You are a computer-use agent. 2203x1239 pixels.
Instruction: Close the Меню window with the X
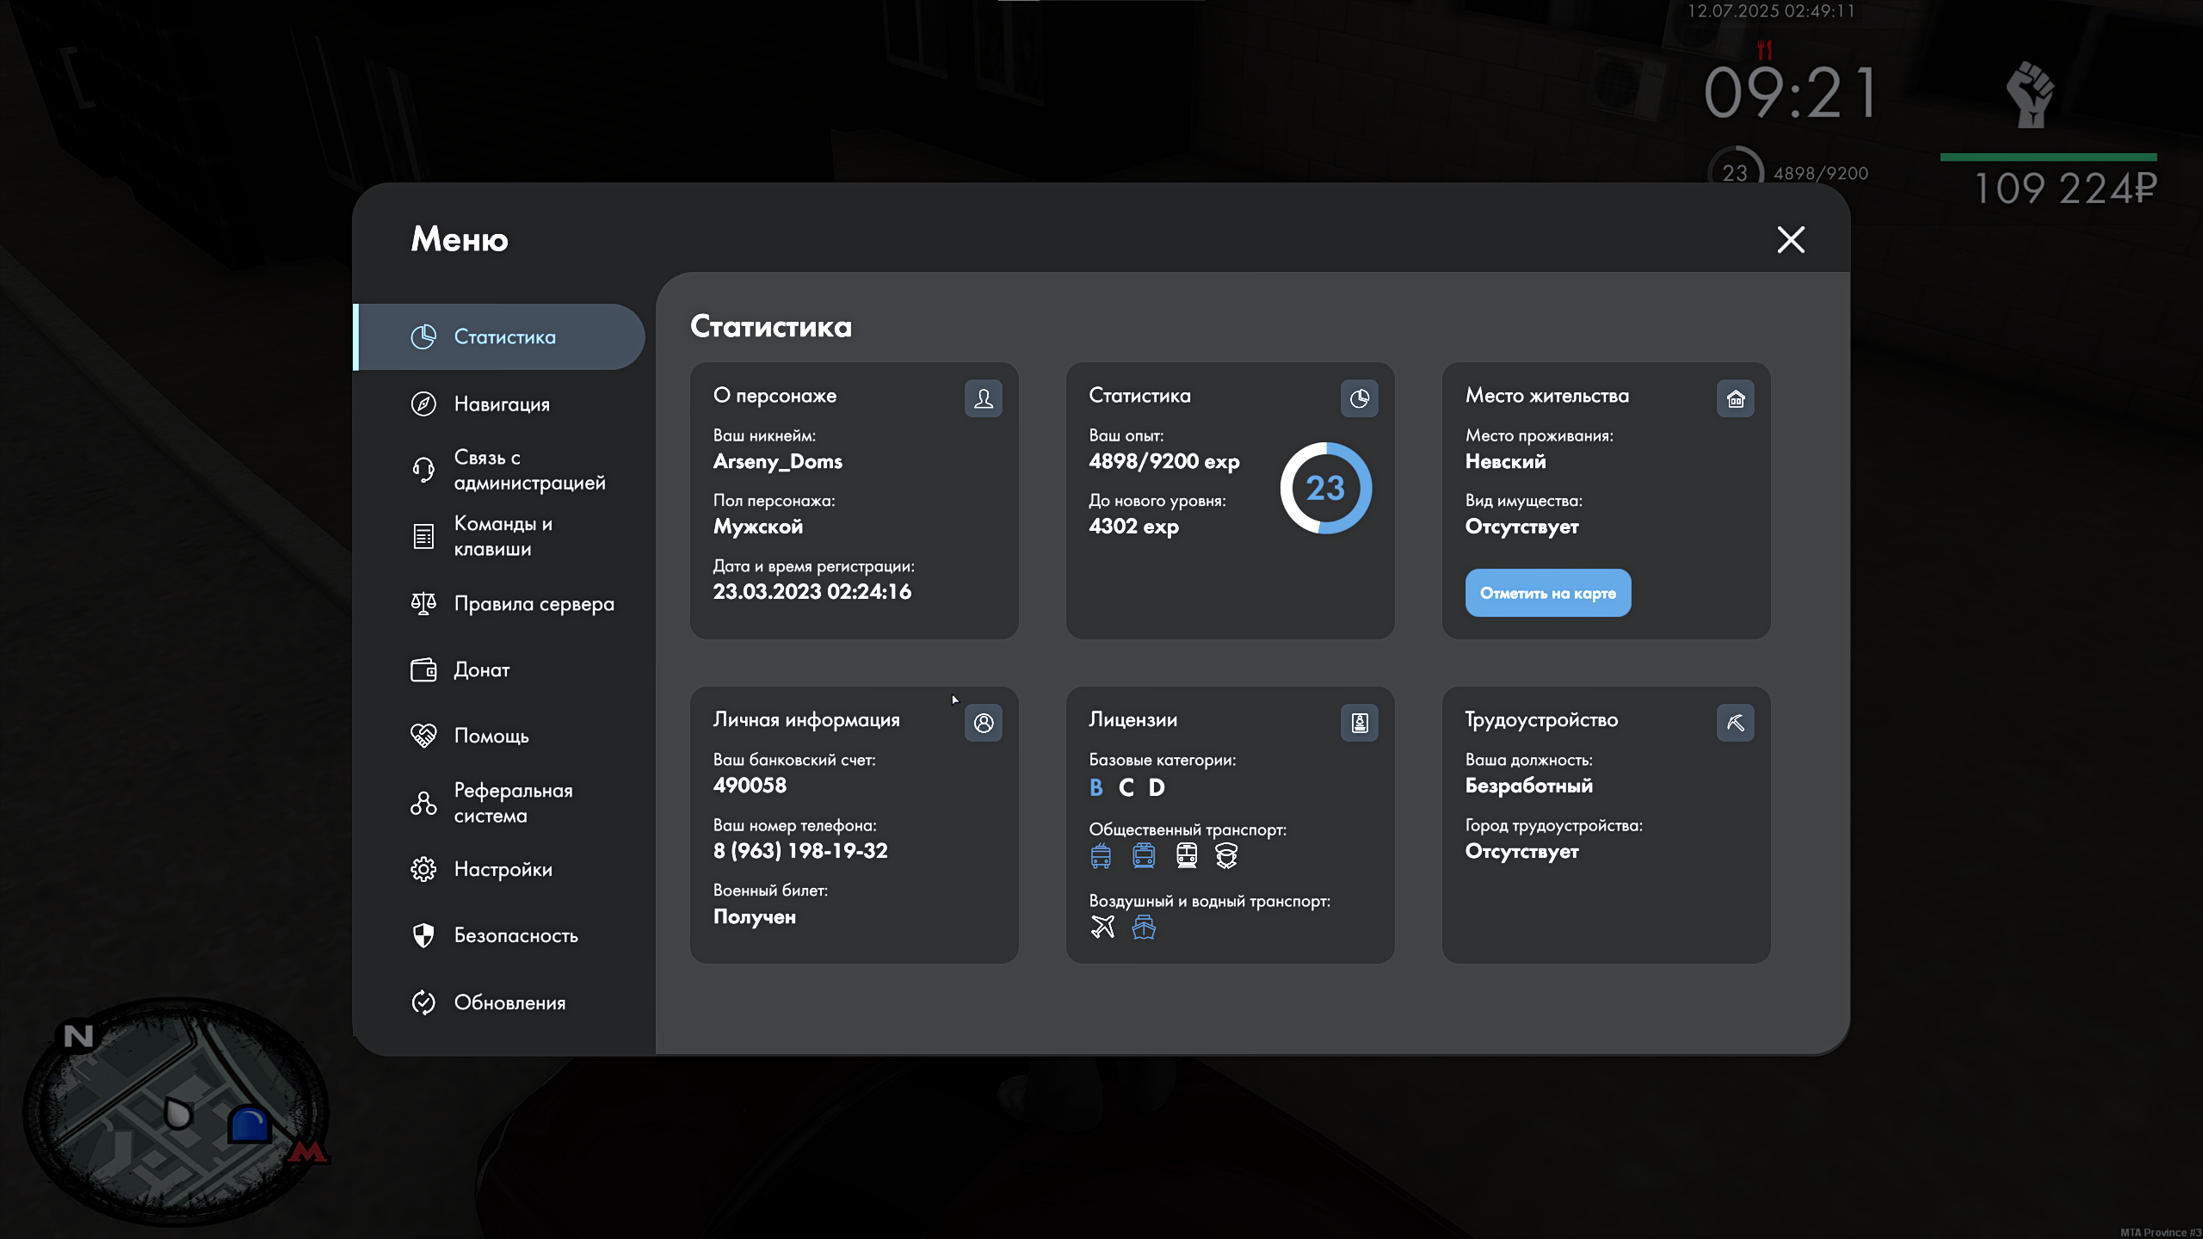pos(1791,239)
